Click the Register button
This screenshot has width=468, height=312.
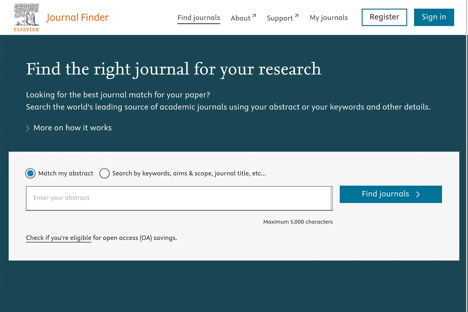click(384, 17)
